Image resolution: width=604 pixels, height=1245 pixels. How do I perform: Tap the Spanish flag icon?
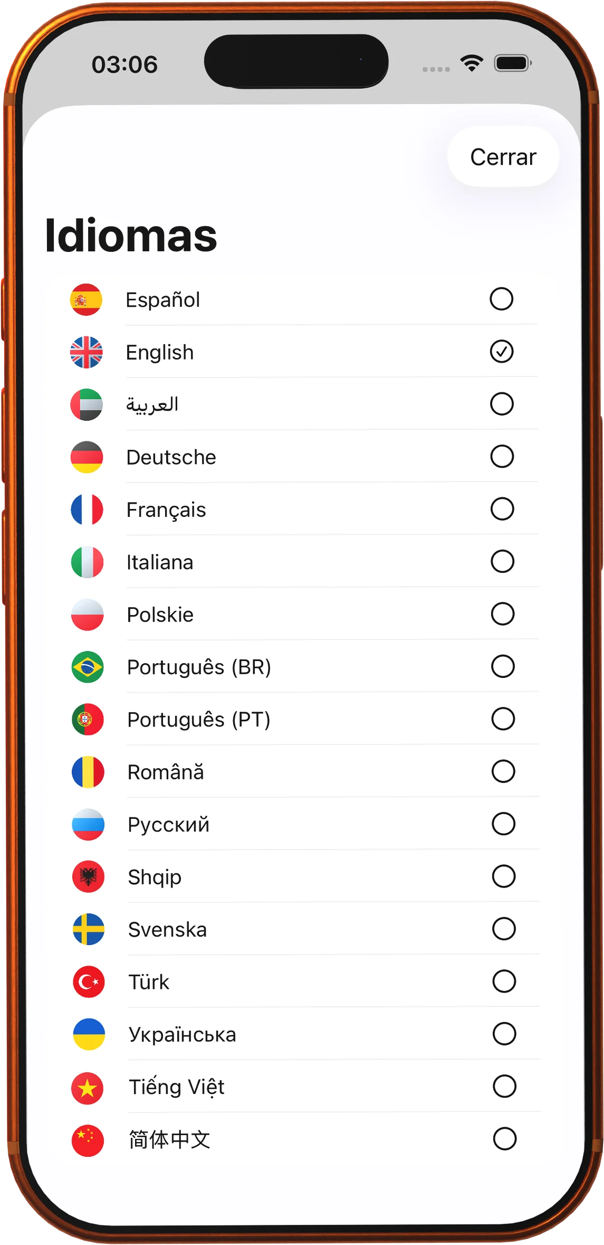click(x=86, y=300)
